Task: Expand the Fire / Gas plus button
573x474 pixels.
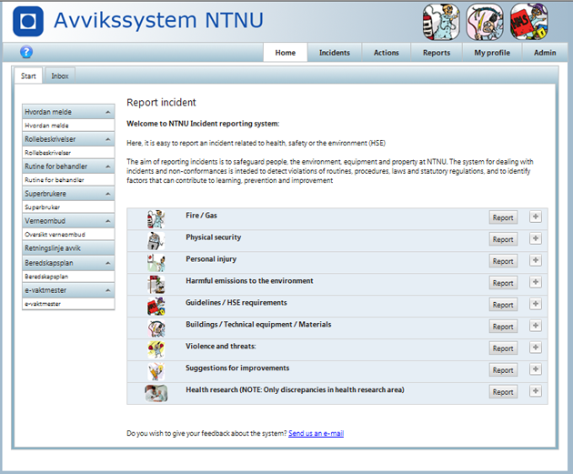Action: tap(536, 217)
